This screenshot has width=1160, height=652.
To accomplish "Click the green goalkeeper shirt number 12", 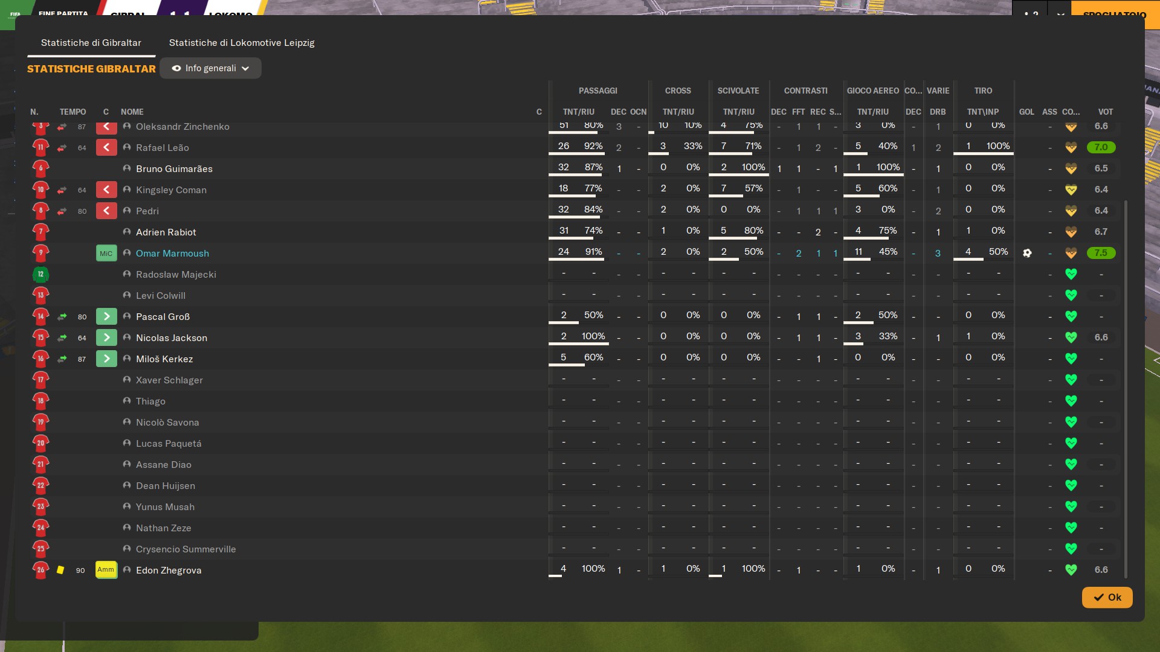I will point(40,274).
